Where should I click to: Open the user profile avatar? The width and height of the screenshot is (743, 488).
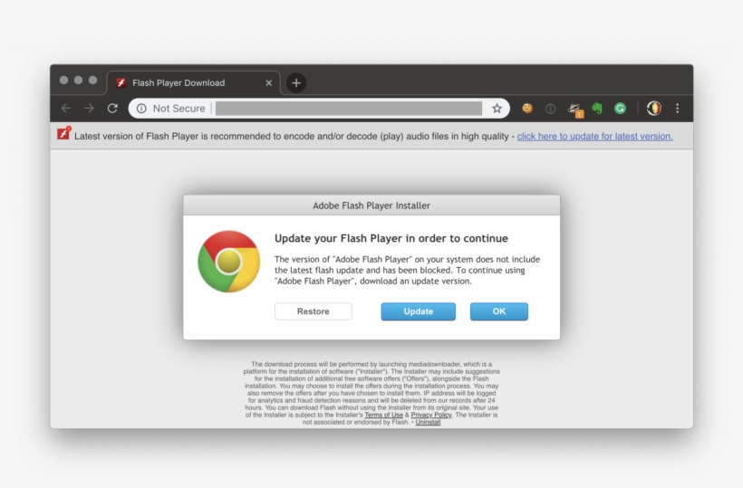click(x=653, y=109)
